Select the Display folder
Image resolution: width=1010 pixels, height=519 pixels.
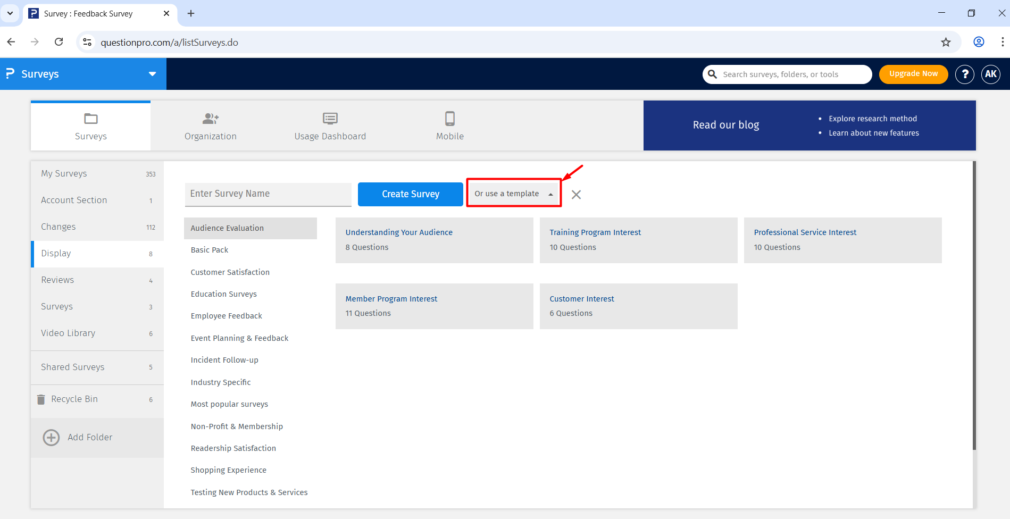pyautogui.click(x=97, y=254)
